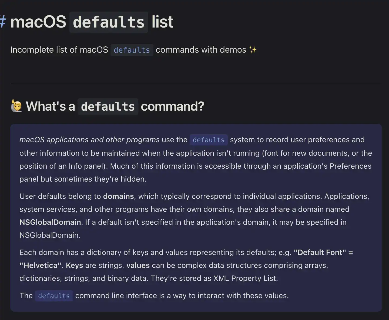Click the inline defaults code before "system to record"
Image resolution: width=389 pixels, height=320 pixels.
coord(209,140)
